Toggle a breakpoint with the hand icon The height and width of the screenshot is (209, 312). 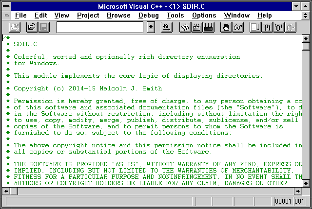click(226, 27)
